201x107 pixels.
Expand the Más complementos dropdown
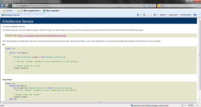[x=31, y=11]
